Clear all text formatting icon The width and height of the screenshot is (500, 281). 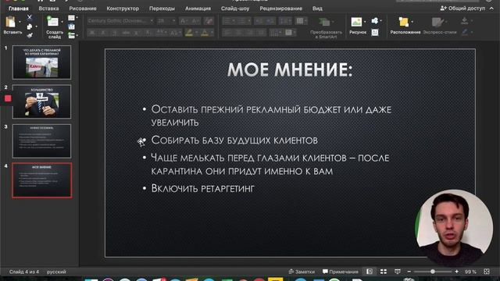point(209,21)
